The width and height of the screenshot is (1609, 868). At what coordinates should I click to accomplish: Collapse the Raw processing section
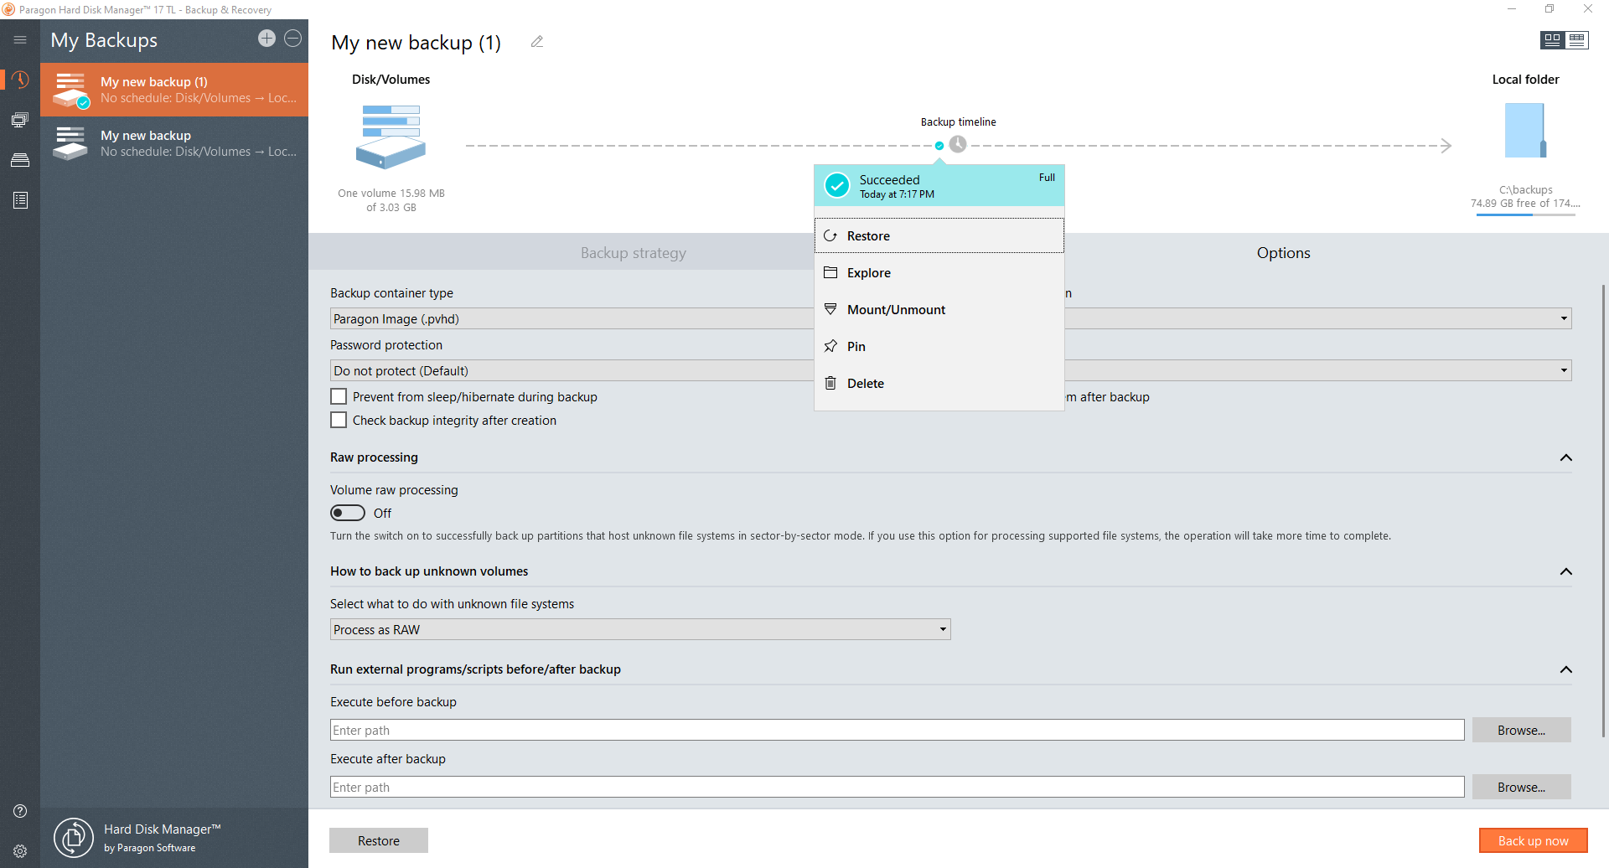(1565, 457)
